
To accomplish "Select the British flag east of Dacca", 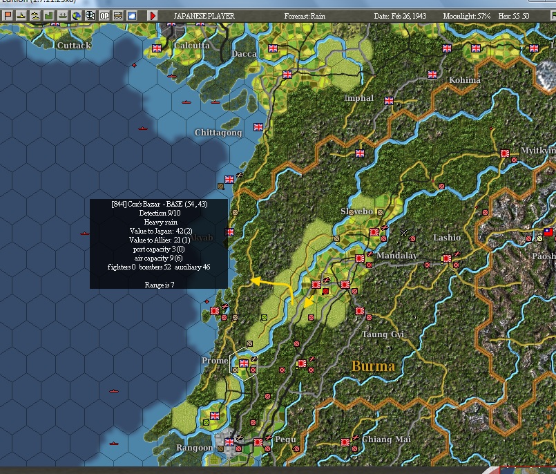I will point(273,48).
